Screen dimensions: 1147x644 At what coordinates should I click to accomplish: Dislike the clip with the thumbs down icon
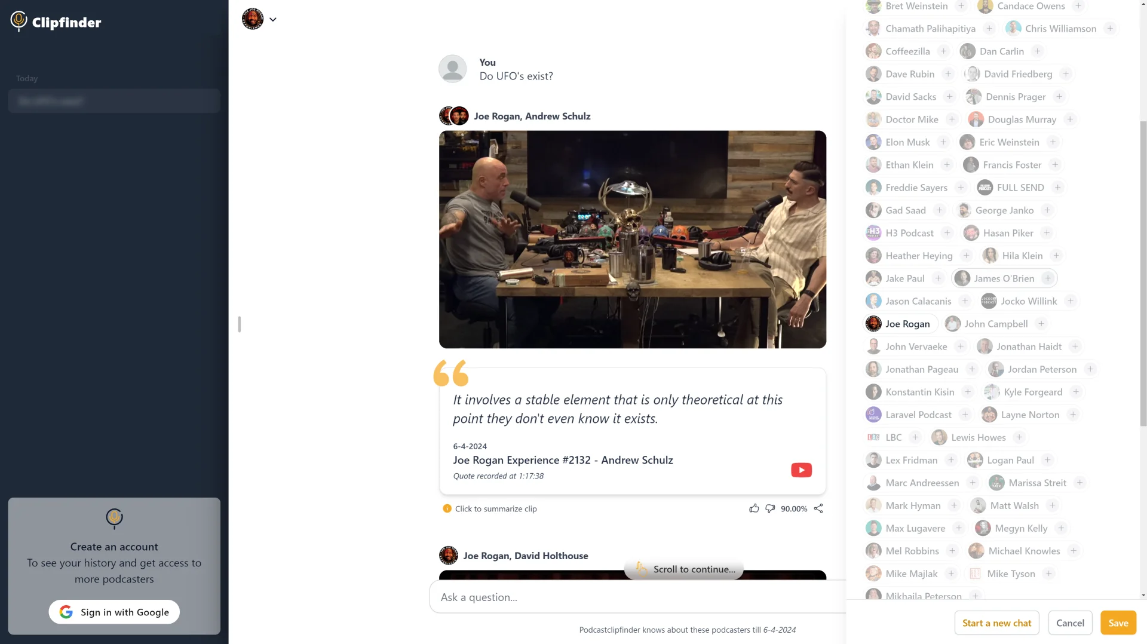click(x=770, y=508)
